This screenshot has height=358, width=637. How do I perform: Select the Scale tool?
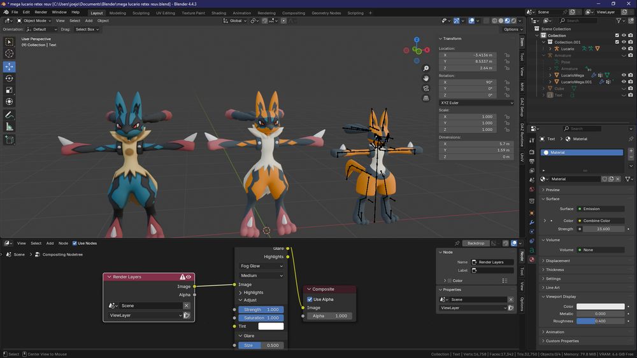pyautogui.click(x=10, y=90)
